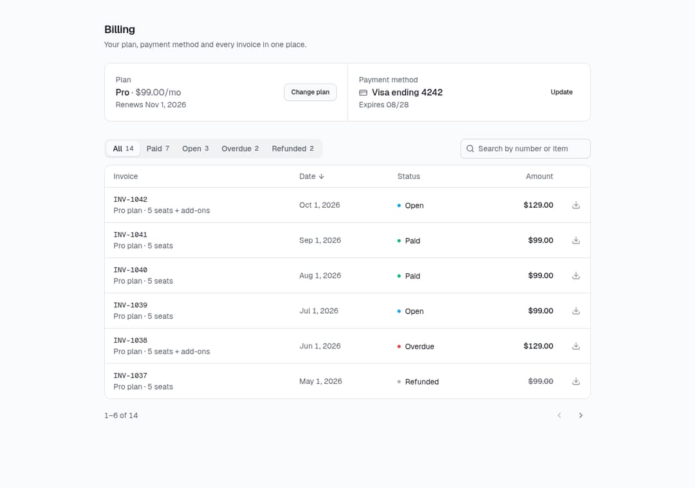The width and height of the screenshot is (695, 488).
Task: Select invoice number INV-1038
Action: pos(130,340)
